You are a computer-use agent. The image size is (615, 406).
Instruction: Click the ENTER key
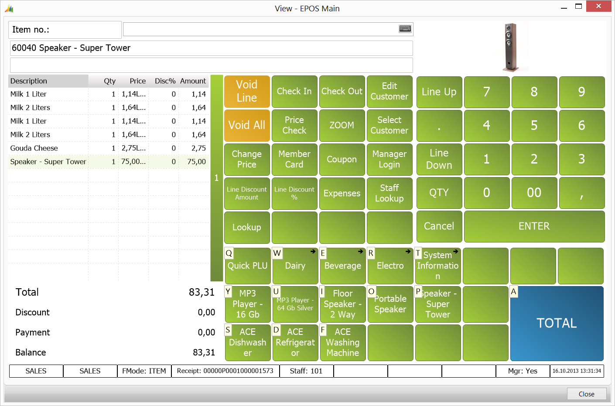(534, 226)
